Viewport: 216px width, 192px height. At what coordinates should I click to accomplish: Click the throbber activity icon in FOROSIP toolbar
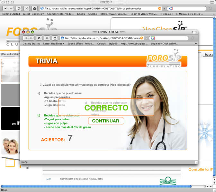(210, 9)
